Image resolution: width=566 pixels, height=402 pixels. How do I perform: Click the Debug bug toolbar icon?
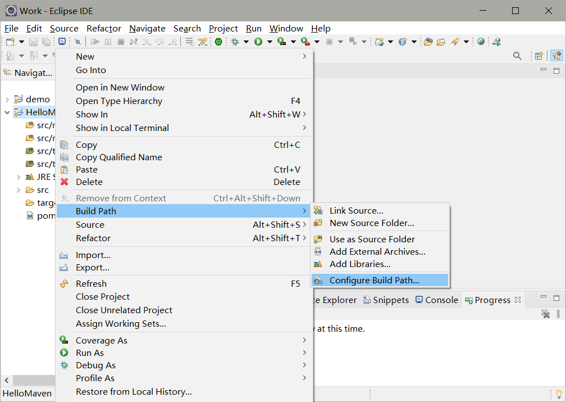235,42
